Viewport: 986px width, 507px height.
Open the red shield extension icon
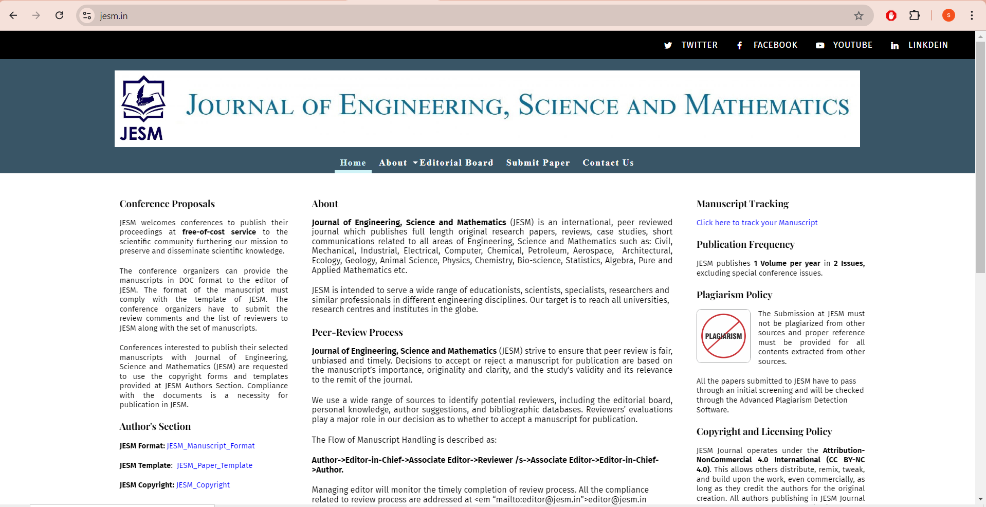pos(891,15)
